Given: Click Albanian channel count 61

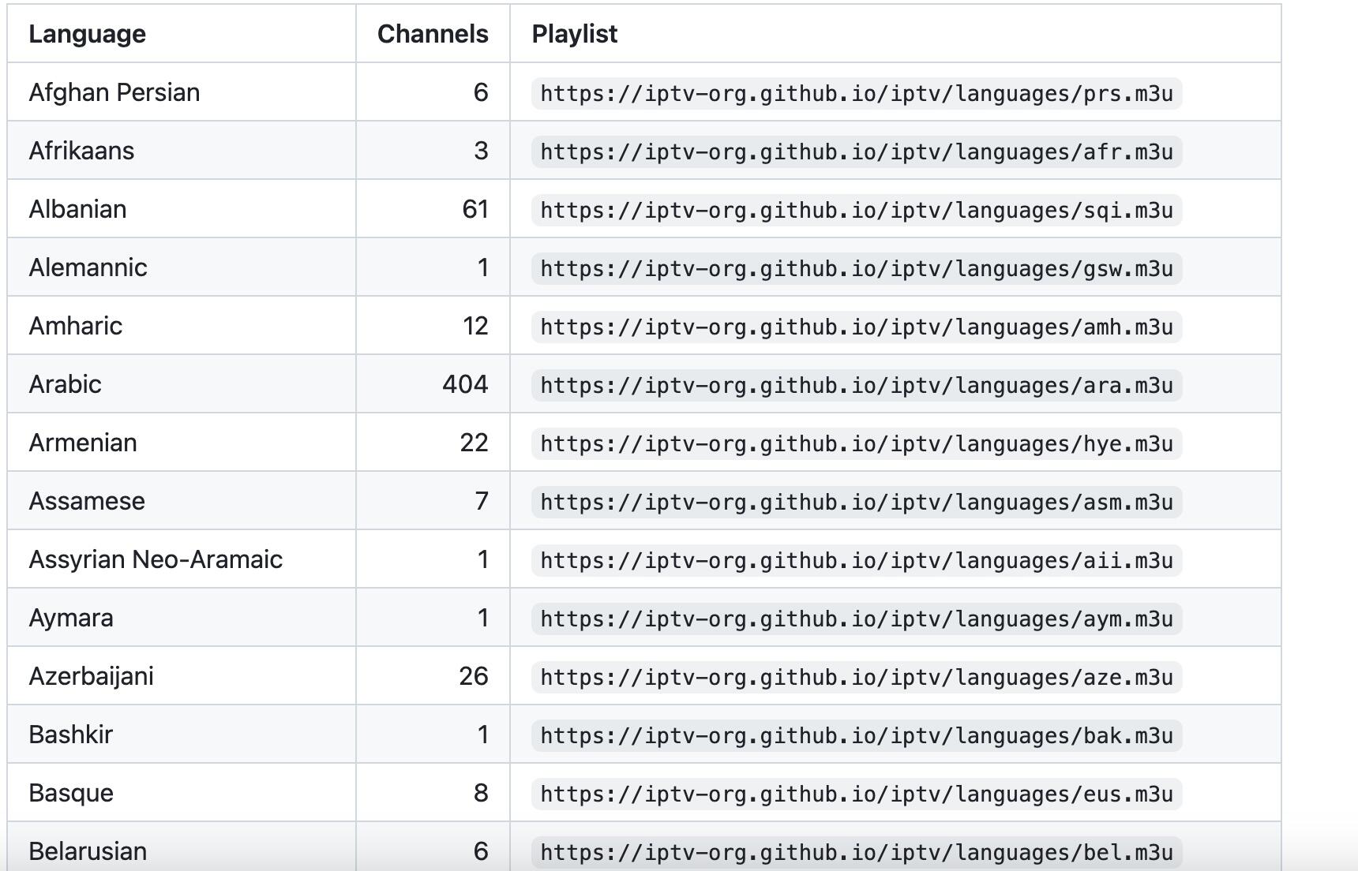Looking at the screenshot, I should (475, 209).
